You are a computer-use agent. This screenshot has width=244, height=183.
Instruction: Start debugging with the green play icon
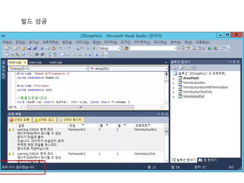[x=94, y=48]
